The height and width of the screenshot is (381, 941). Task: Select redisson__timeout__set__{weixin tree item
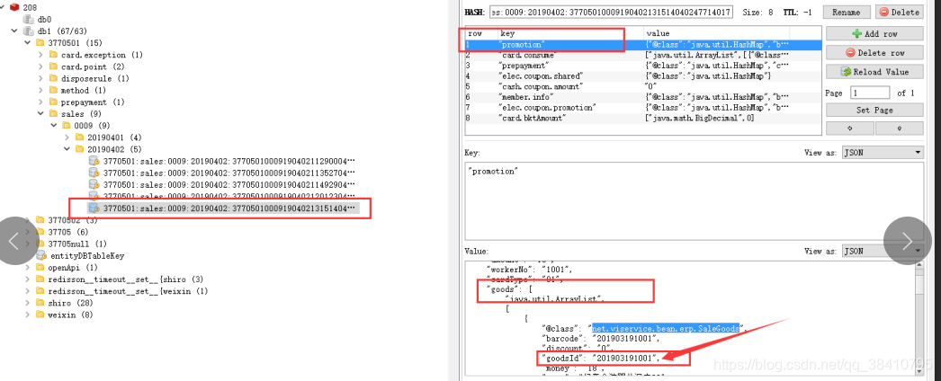click(x=128, y=291)
